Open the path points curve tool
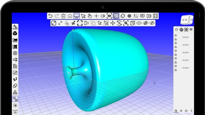This screenshot has width=205, height=115. (15, 79)
